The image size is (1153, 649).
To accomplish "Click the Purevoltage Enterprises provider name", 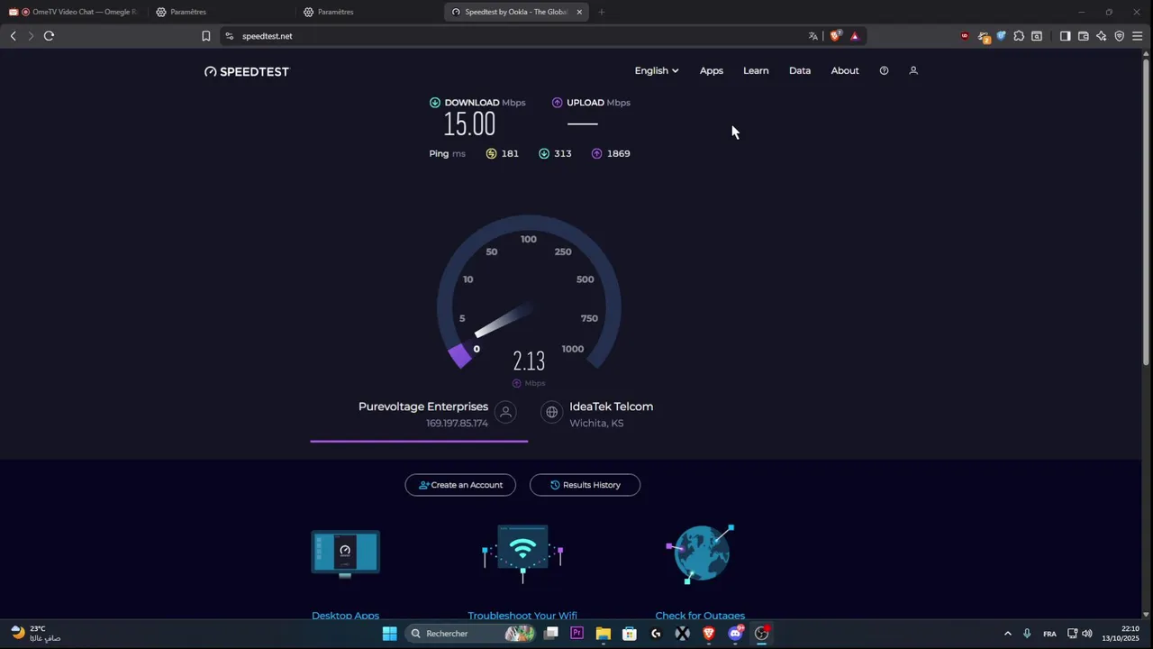I will point(423,407).
